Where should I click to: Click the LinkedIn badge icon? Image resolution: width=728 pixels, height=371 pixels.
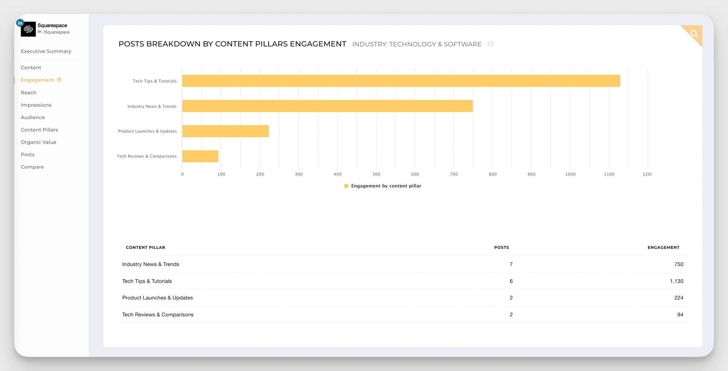[20, 23]
